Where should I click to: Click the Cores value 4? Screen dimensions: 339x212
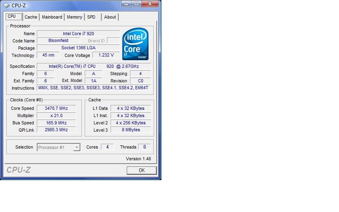(x=107, y=147)
